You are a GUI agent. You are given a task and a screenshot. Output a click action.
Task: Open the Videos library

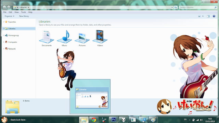pyautogui.click(x=100, y=38)
